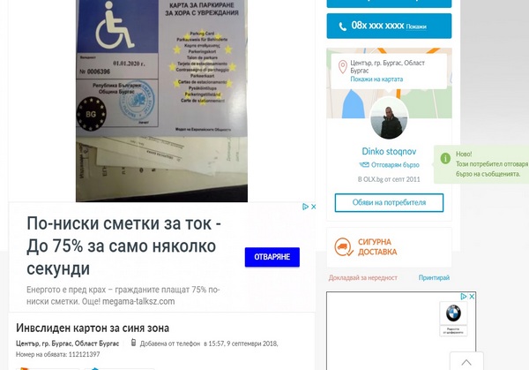Screen dimensions: 529x370
Task: Open 'Покажи на картата' map link
Action: coord(376,79)
